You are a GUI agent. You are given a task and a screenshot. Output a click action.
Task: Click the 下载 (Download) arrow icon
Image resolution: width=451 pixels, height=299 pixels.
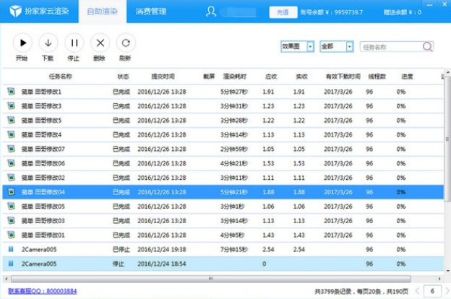47,43
